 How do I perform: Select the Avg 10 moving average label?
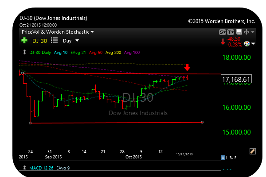click(61, 53)
